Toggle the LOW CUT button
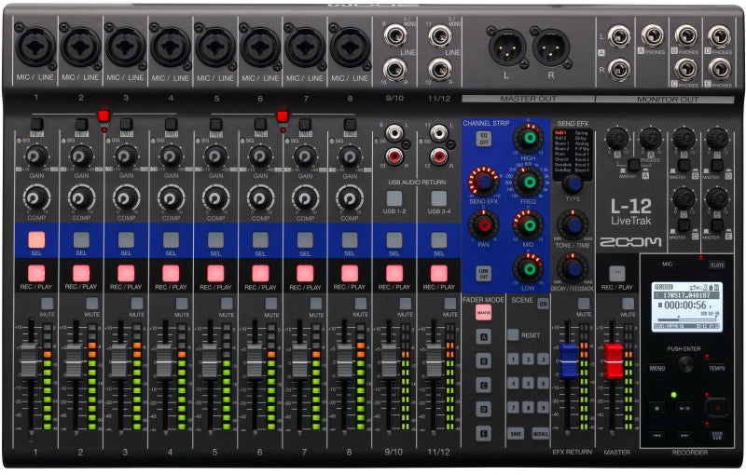Screen dimensions: 746x475 point(483,273)
